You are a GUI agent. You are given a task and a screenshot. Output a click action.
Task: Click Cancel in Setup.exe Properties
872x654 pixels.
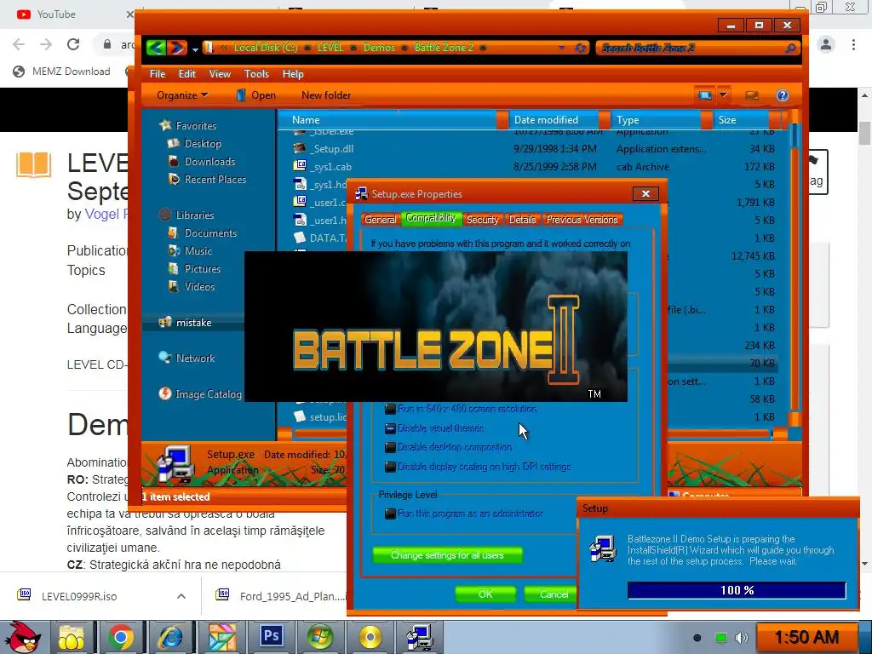(x=551, y=594)
